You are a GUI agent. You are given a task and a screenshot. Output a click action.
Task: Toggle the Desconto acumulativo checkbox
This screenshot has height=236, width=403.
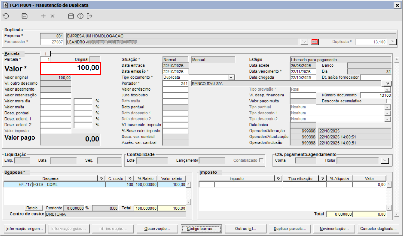click(388, 101)
